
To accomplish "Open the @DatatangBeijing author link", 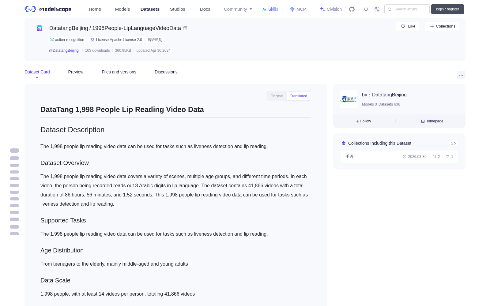I will point(64,50).
